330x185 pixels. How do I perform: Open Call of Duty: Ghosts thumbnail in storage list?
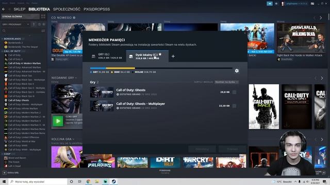(102, 92)
